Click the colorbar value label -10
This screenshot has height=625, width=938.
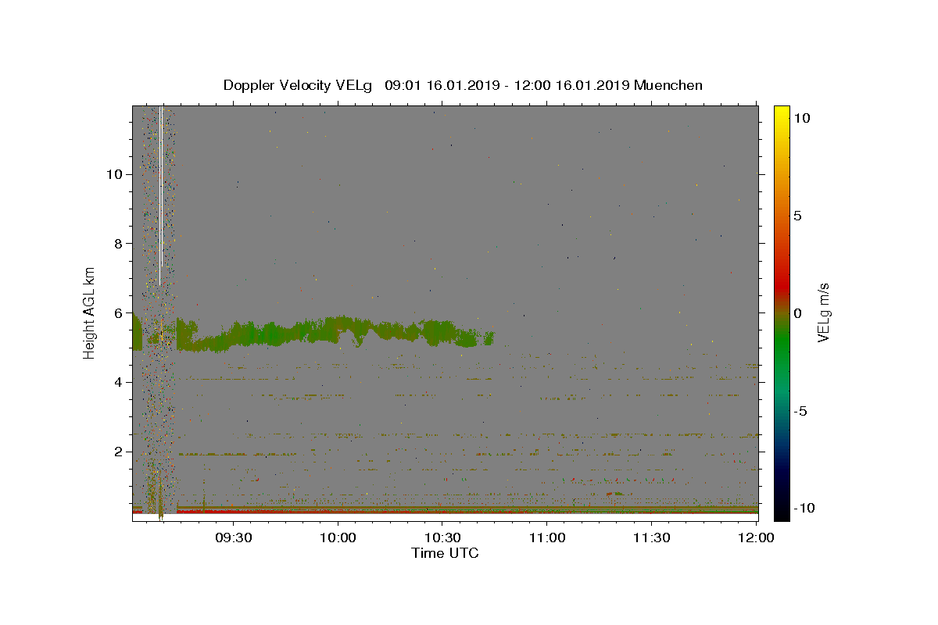[804, 509]
